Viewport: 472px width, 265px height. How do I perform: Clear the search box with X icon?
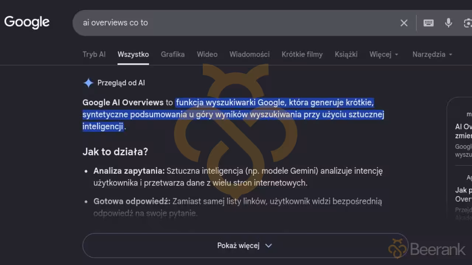coord(404,23)
